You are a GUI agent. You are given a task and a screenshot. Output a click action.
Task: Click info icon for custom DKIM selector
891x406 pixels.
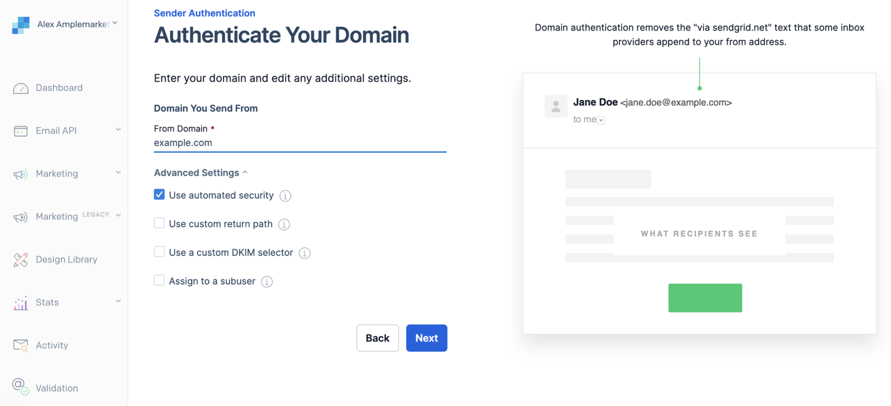(x=305, y=253)
